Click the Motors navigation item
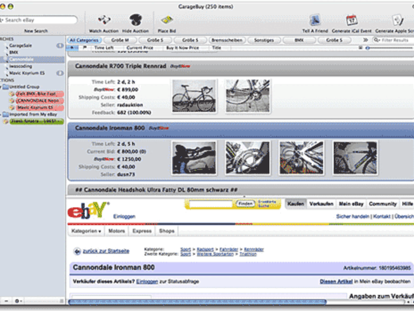 pyautogui.click(x=117, y=231)
